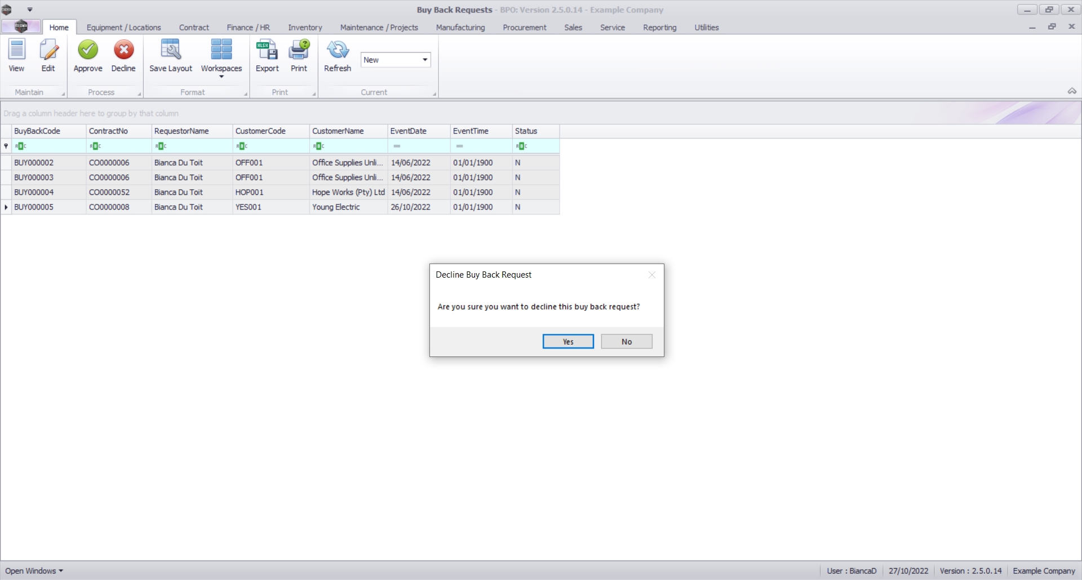Click the 26/10/2022 event date cell
The height and width of the screenshot is (580, 1082).
[x=419, y=207]
